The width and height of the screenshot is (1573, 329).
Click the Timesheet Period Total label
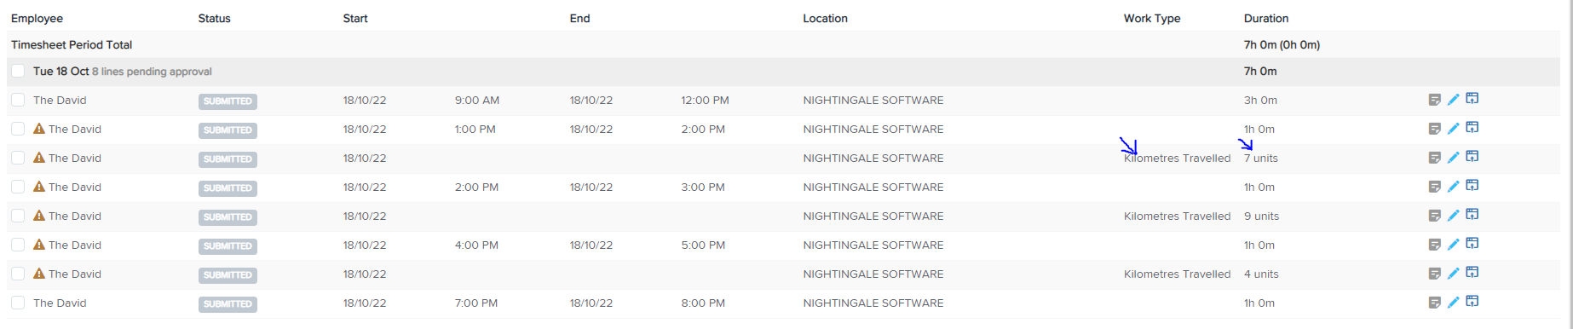(72, 45)
